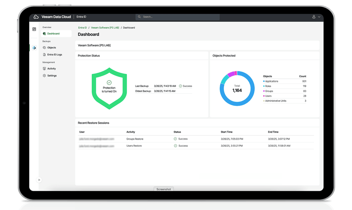Click the Groups legend color dot
352x210 pixels.
click(264, 91)
